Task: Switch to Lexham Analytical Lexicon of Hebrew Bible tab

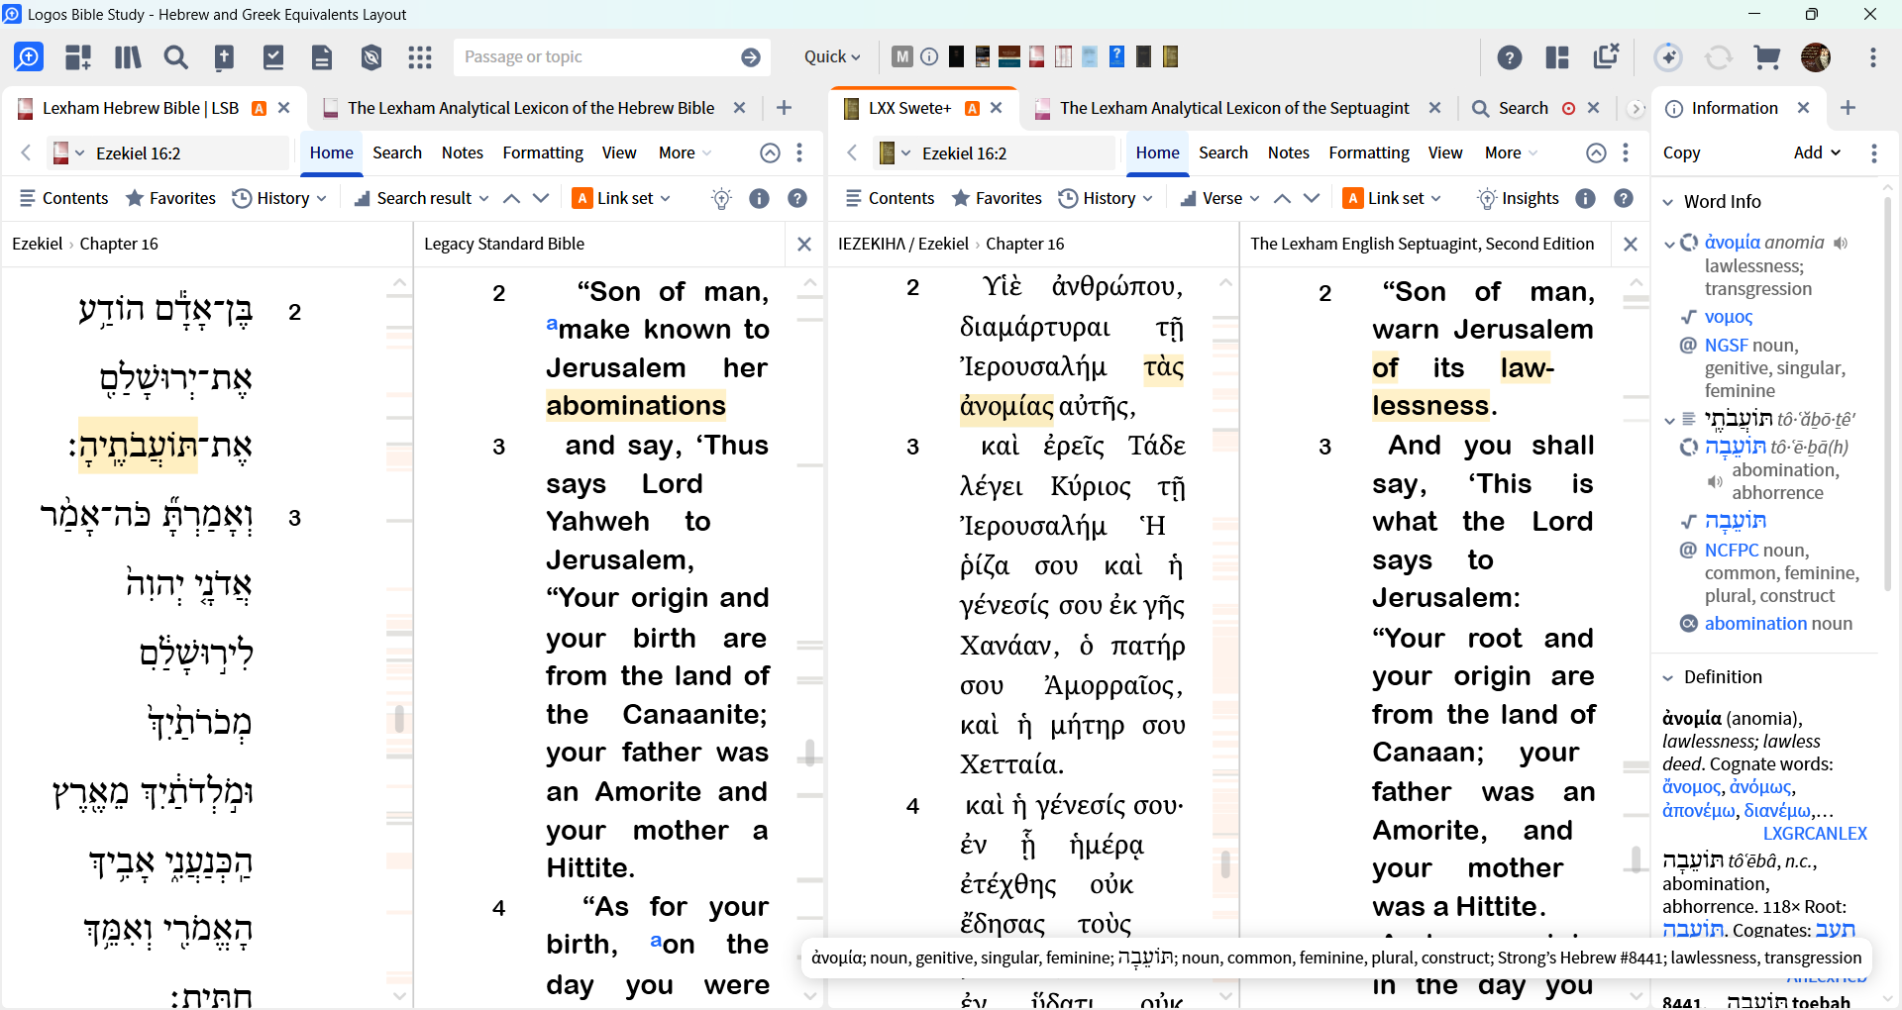Action: 531,108
